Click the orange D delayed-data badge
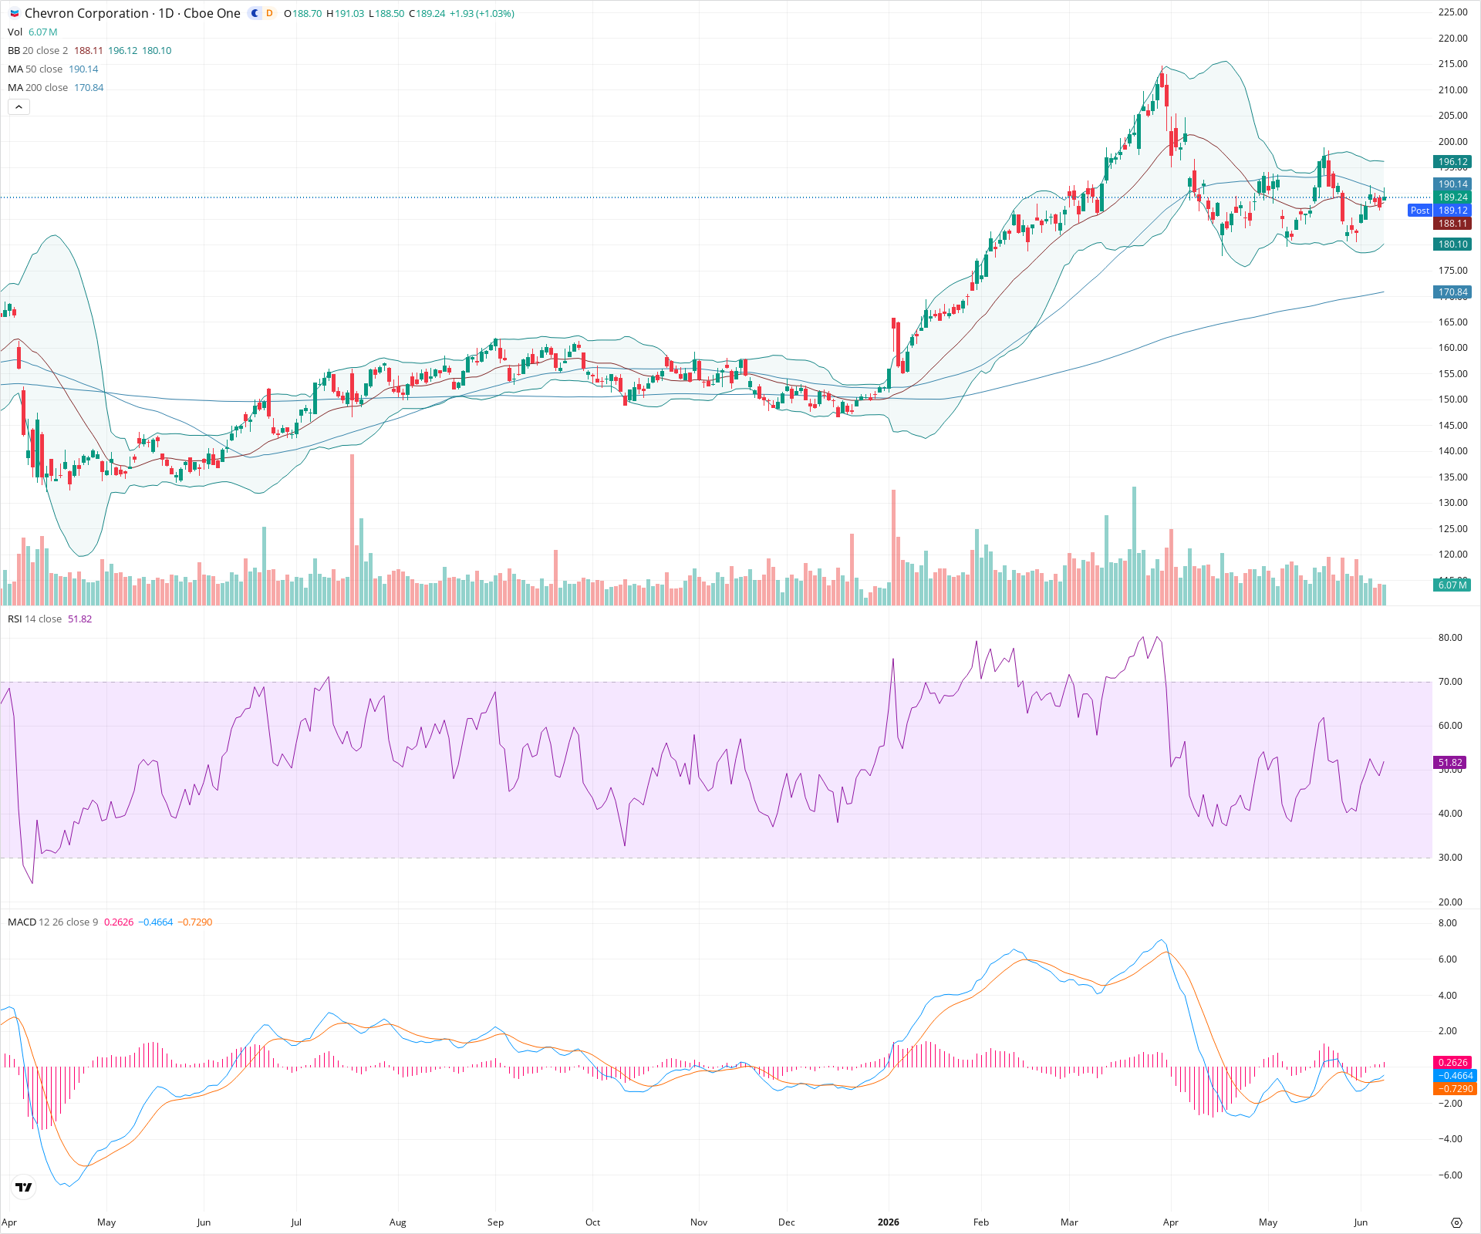Screen dimensions: 1481x1234 point(269,13)
